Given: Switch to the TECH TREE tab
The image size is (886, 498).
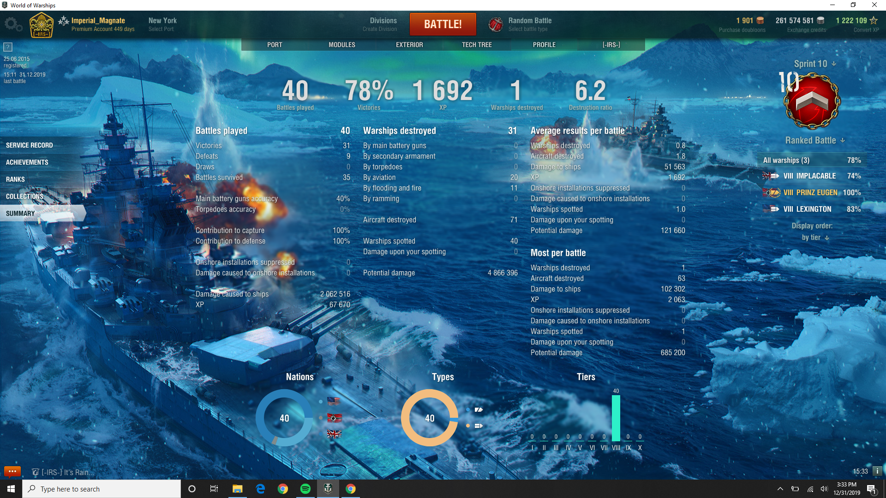Looking at the screenshot, I should click(x=477, y=45).
